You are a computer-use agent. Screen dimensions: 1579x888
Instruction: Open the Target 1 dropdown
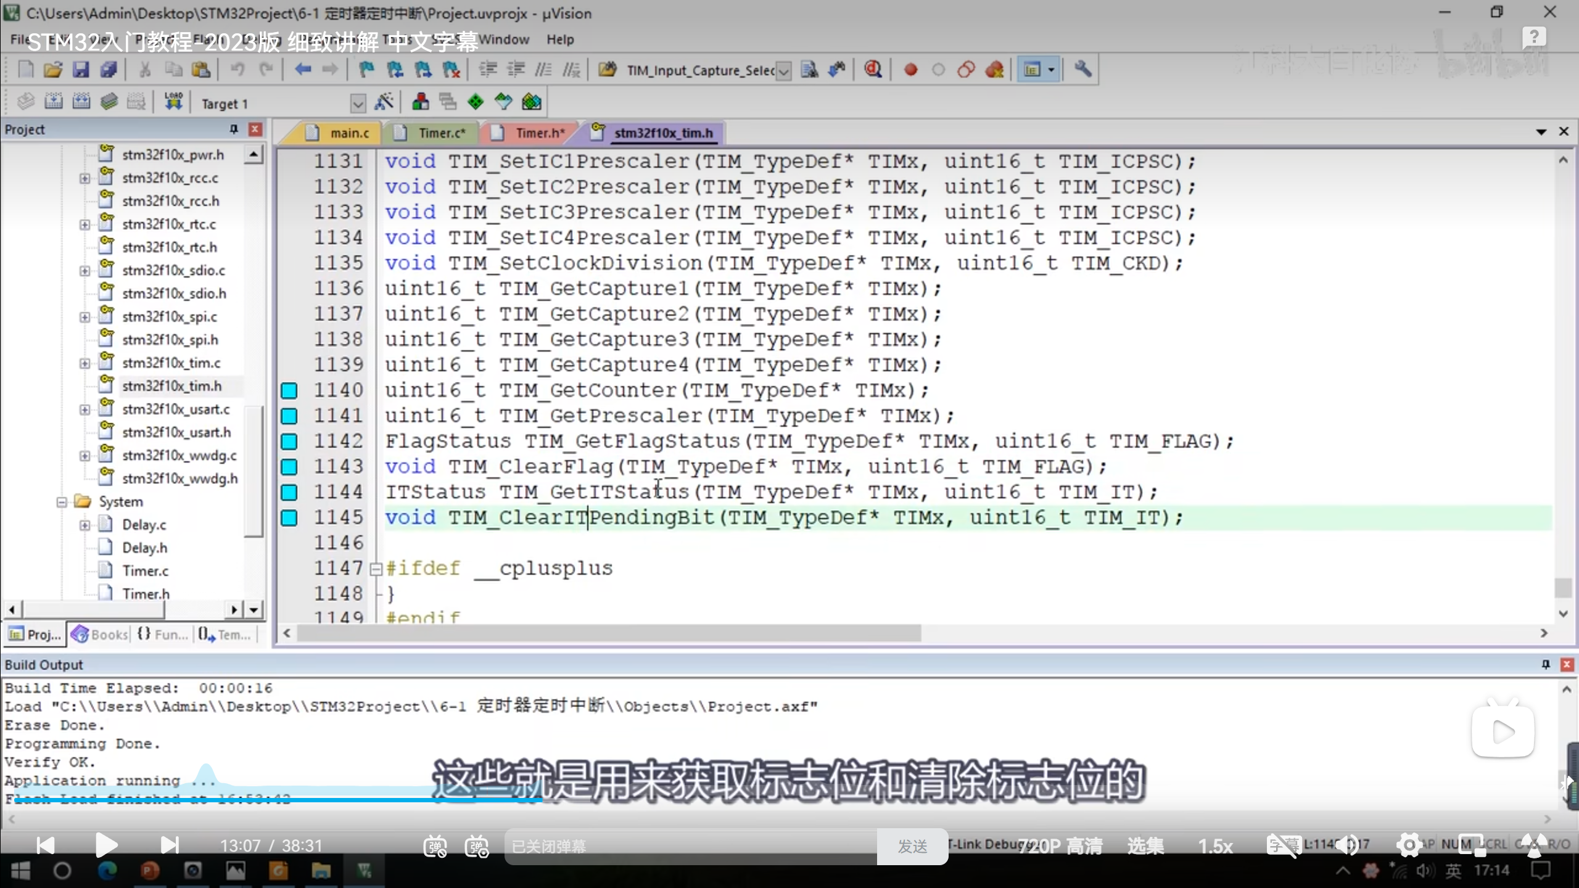pos(358,104)
